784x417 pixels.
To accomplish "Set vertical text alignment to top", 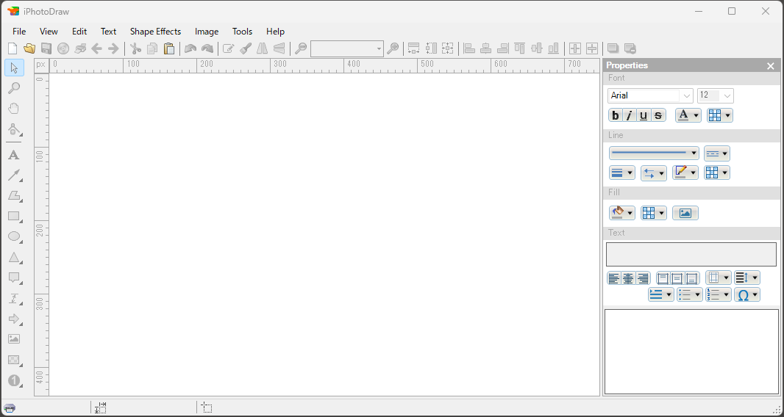I will tap(663, 278).
